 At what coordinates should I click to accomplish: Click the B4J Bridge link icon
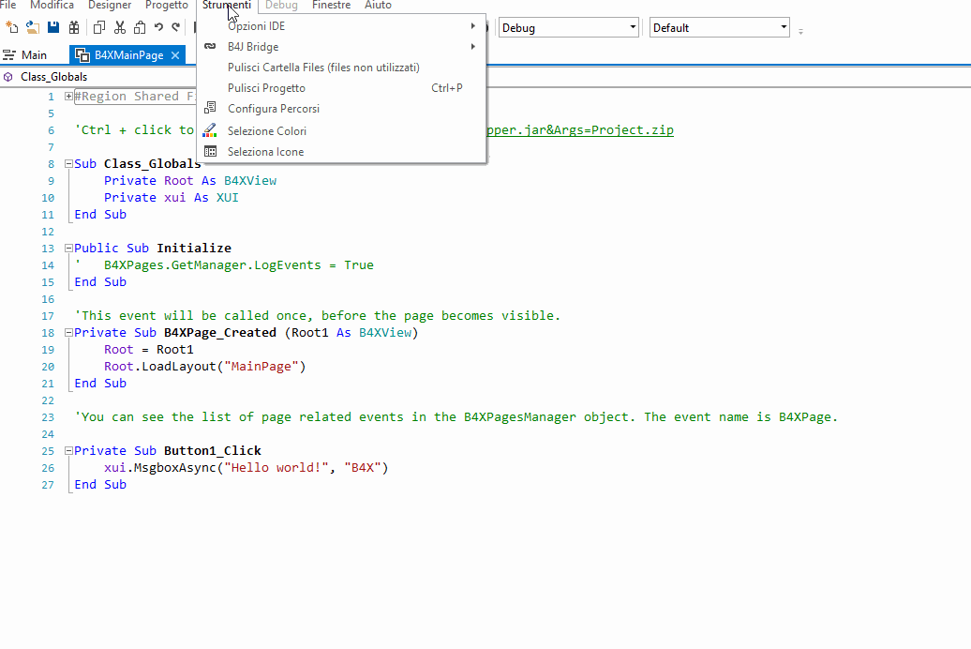pyautogui.click(x=211, y=47)
